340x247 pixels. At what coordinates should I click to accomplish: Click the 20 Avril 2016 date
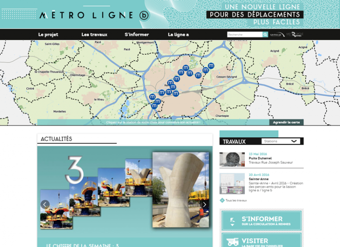(259, 175)
